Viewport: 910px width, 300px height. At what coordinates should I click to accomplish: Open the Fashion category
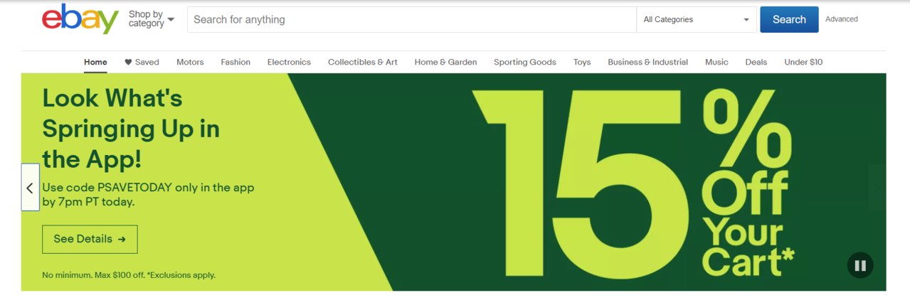(236, 62)
